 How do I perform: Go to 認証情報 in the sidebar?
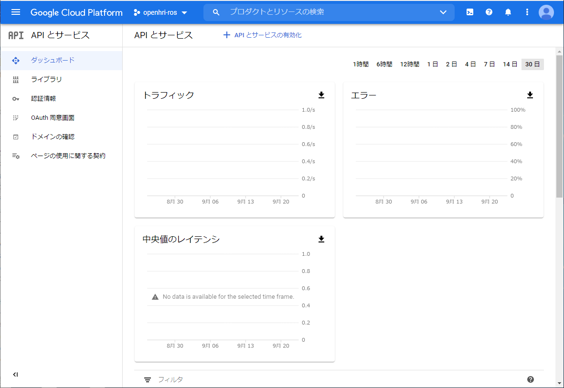coord(61,98)
